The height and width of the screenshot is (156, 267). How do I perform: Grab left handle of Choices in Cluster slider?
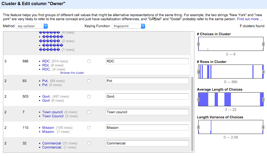198,44
